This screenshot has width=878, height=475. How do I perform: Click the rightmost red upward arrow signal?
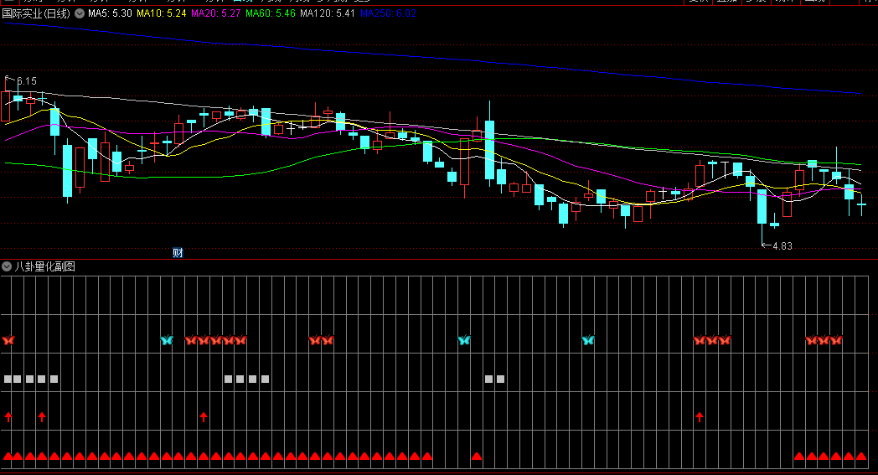click(700, 416)
